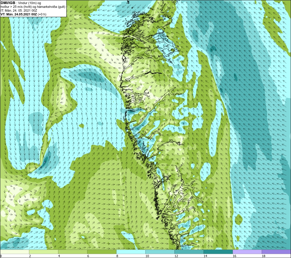Click the 'DMI/IGB' title text

[8, 3]
